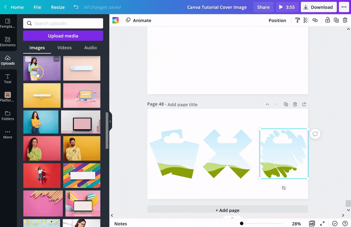
Task: Duplicate page 48 using the page header icon
Action: (x=286, y=104)
